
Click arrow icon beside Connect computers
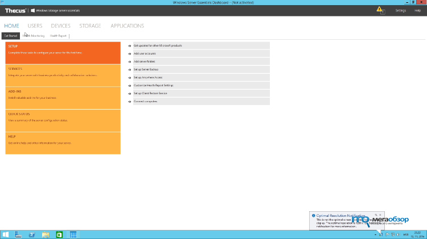point(130,102)
